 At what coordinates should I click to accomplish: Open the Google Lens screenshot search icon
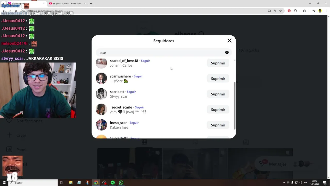click(x=304, y=11)
